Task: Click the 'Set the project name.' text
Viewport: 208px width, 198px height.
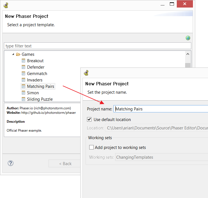Action: [107, 92]
